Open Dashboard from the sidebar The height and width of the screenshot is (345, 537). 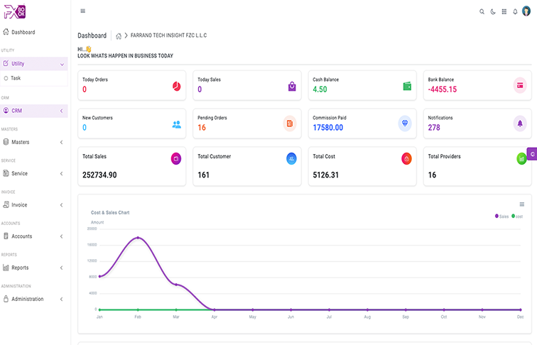(x=23, y=33)
